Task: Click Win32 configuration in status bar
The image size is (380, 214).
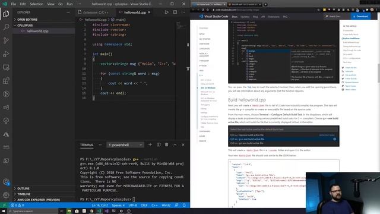Action: click(166, 205)
